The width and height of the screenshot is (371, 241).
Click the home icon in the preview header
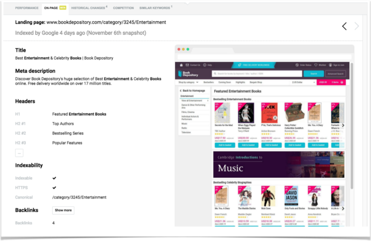(181, 65)
